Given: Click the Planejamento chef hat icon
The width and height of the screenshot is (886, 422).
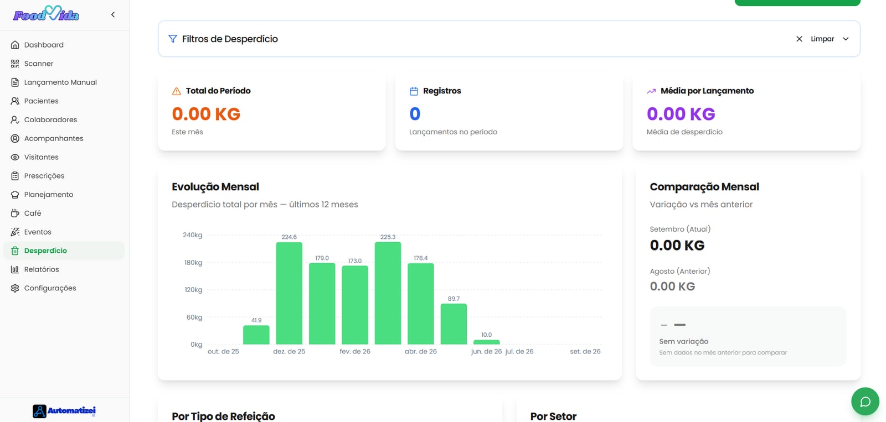Looking at the screenshot, I should [15, 195].
